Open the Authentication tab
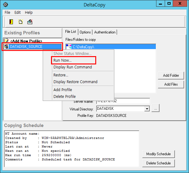189x173 pixels. click(x=105, y=32)
